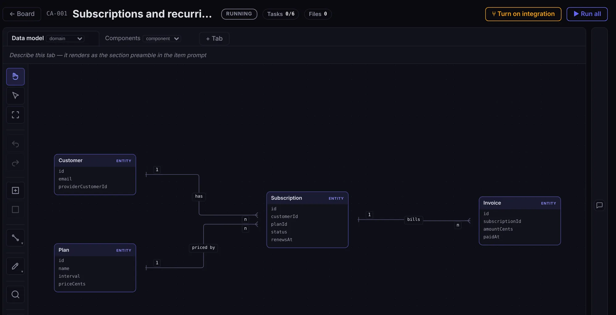Viewport: 616px width, 315px height.
Task: Click the CA-001 item identifier
Action: (x=57, y=14)
